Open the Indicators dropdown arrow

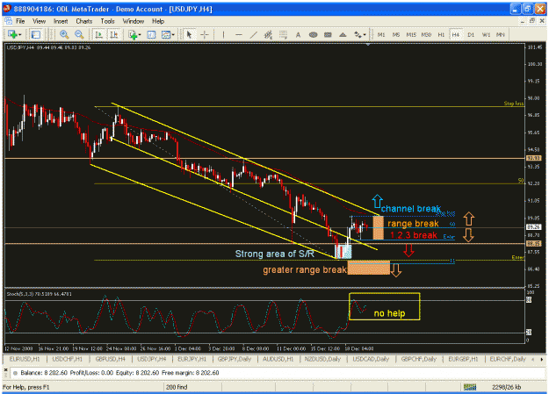click(x=140, y=34)
